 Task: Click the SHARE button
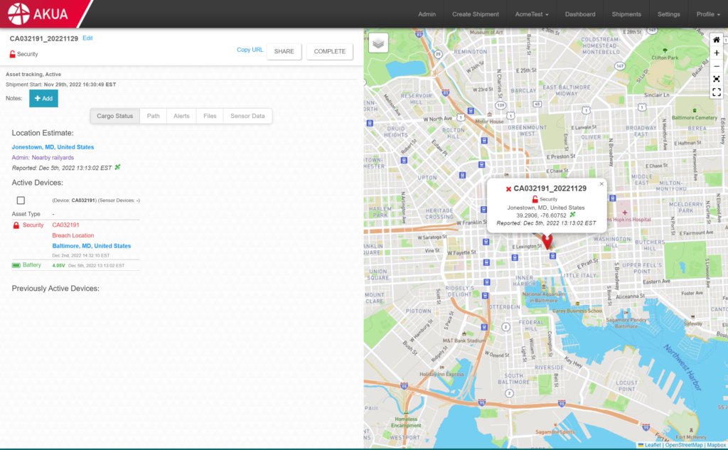pyautogui.click(x=284, y=52)
